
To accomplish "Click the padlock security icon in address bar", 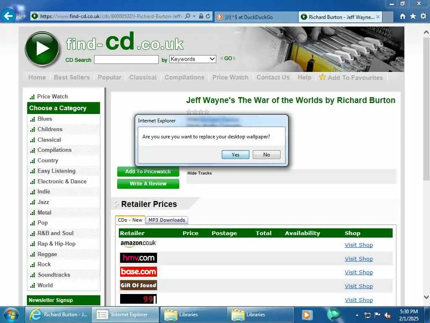I will point(201,16).
